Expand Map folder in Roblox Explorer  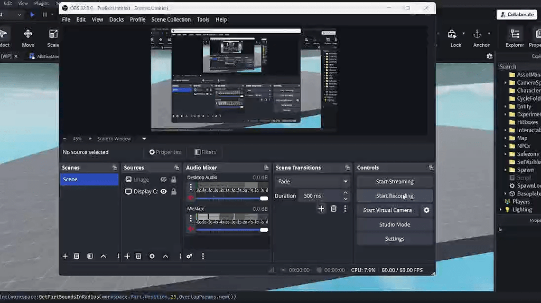tap(506, 138)
